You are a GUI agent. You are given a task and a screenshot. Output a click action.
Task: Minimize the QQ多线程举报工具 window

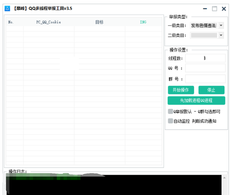point(205,9)
